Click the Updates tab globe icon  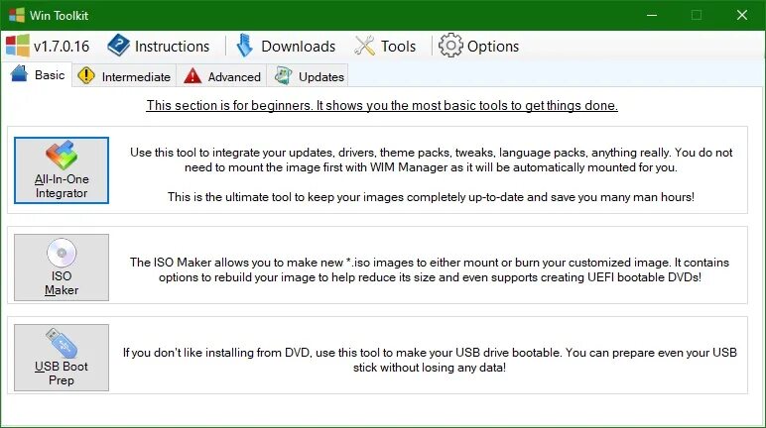pos(284,75)
